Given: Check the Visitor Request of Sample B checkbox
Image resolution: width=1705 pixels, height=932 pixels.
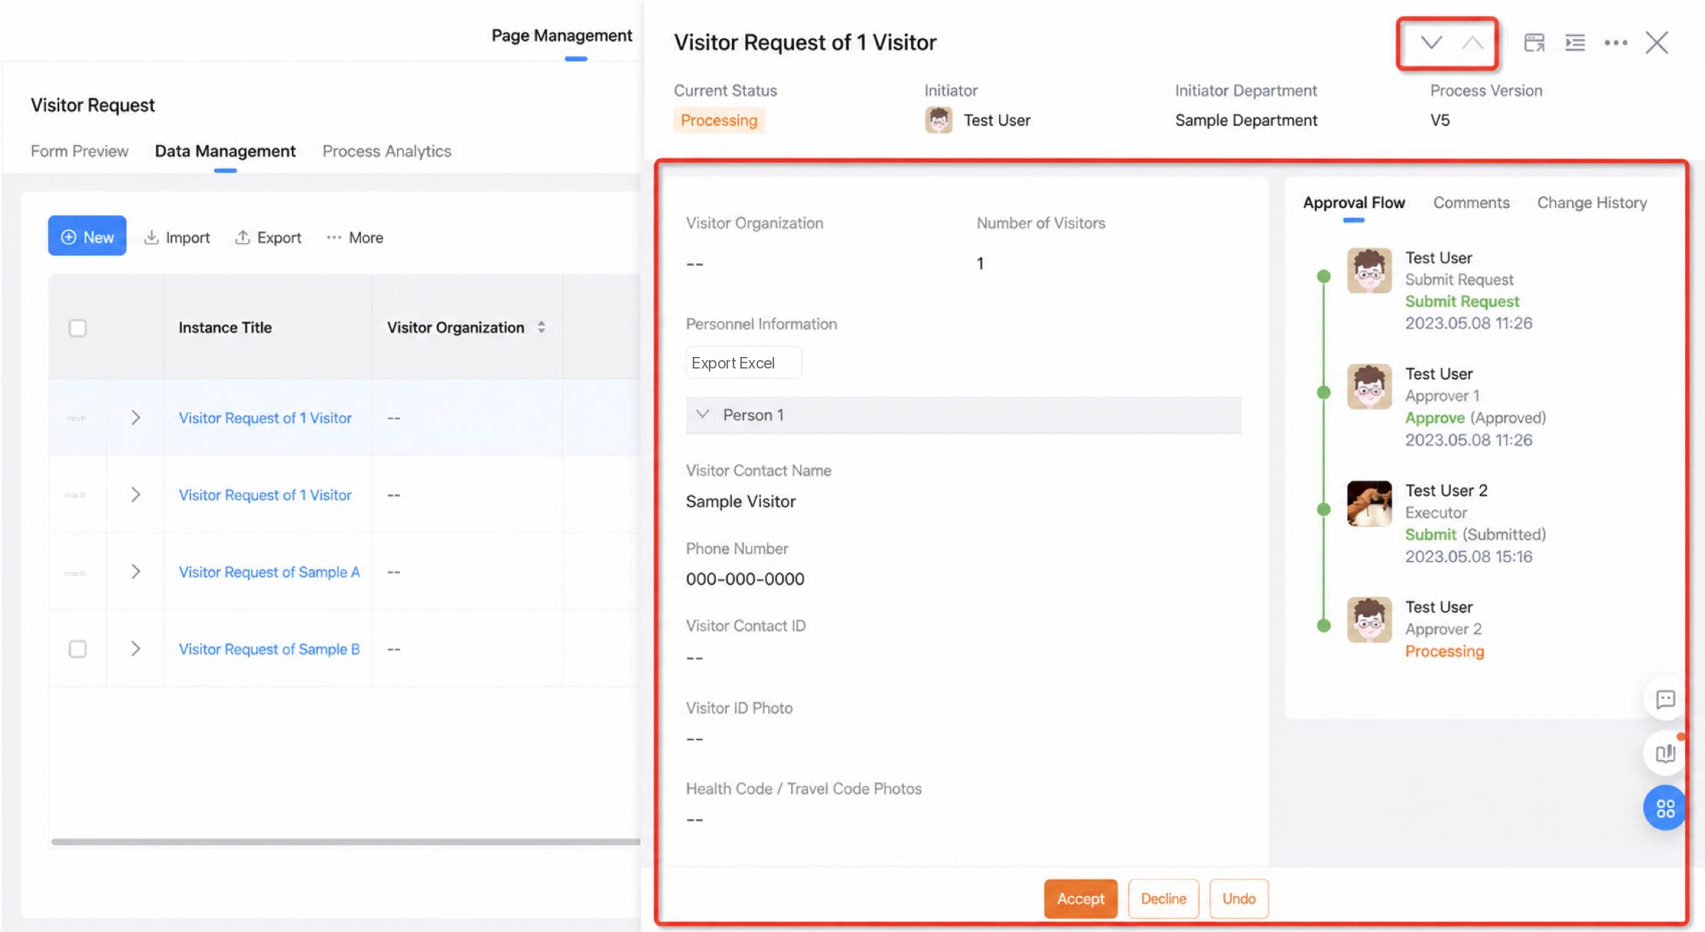Looking at the screenshot, I should click(78, 649).
